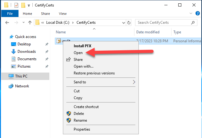Open the File menu tab
This screenshot has height=138, width=202.
10,14
